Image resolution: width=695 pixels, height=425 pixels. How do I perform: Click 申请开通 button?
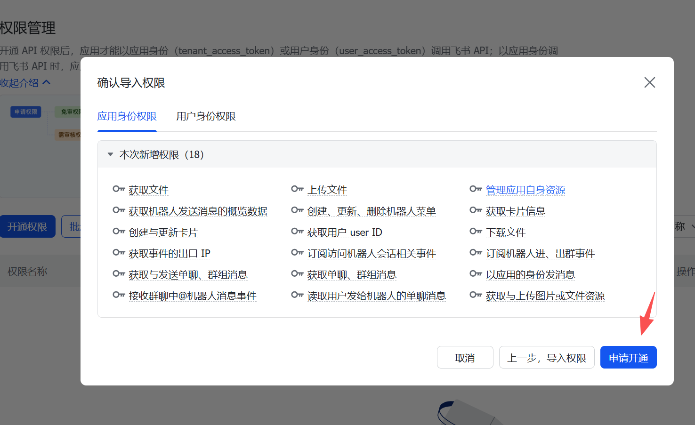pos(629,358)
